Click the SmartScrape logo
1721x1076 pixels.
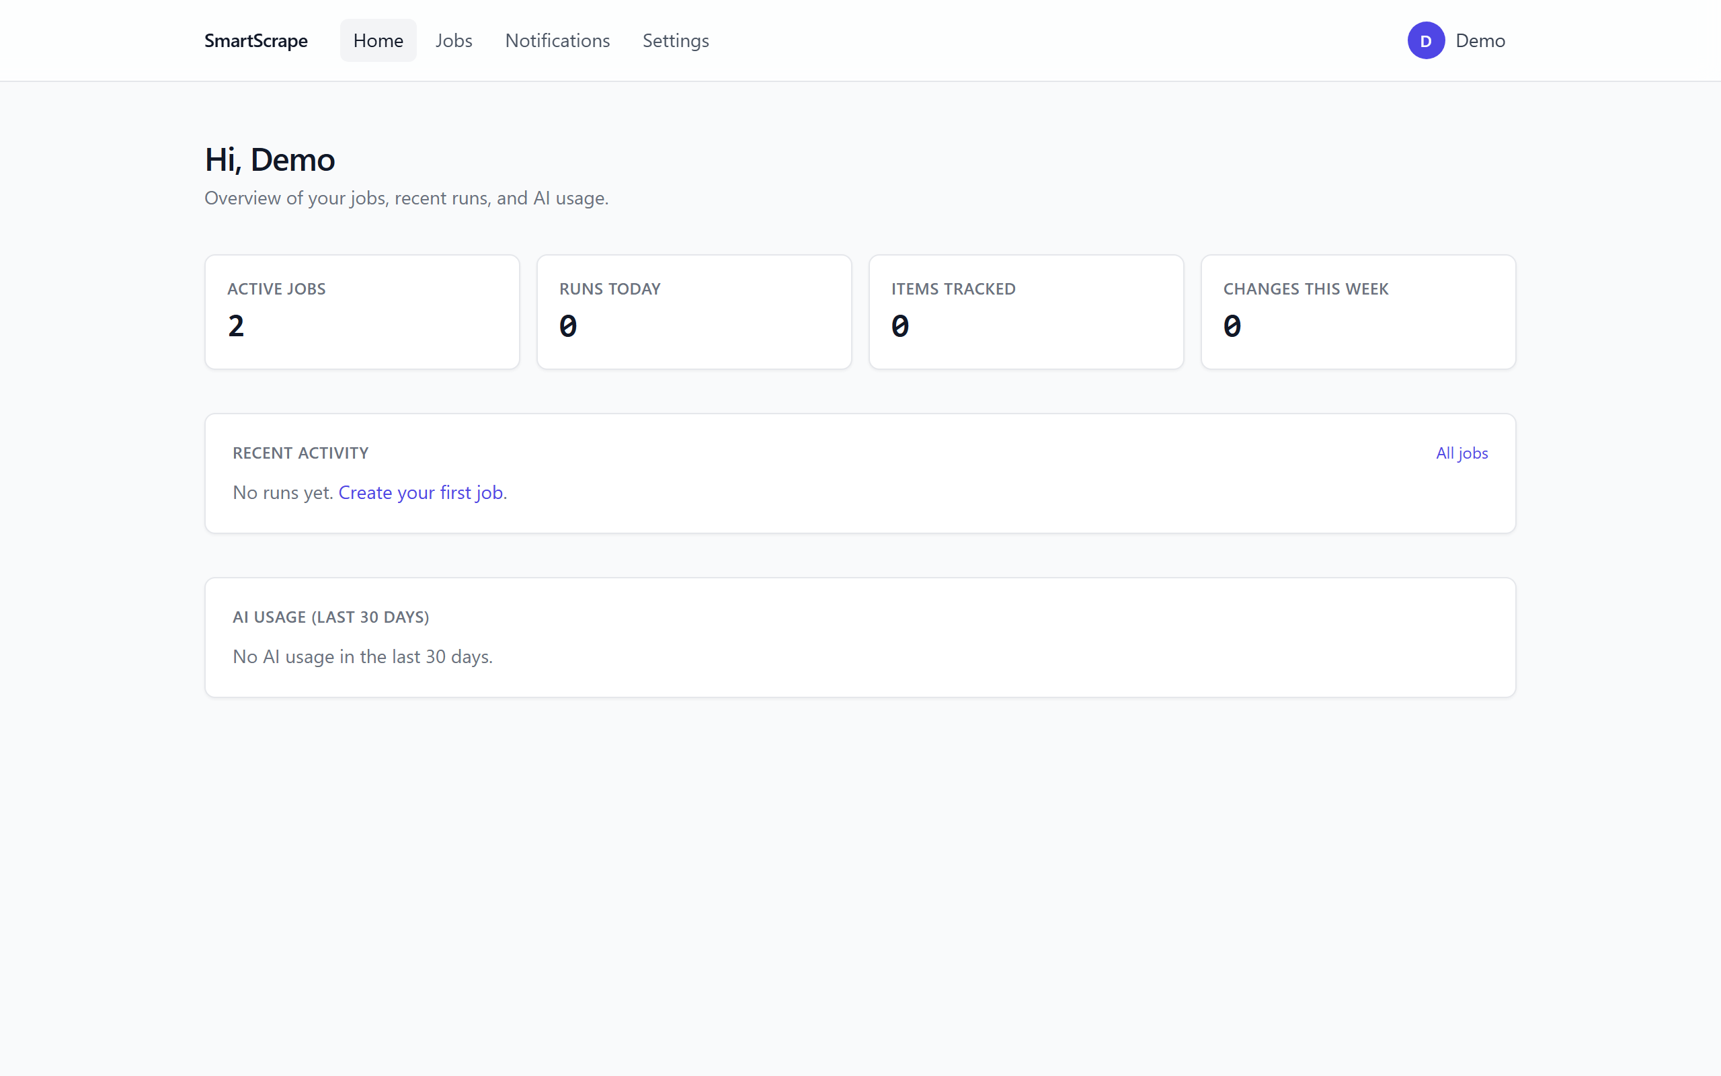pos(256,40)
